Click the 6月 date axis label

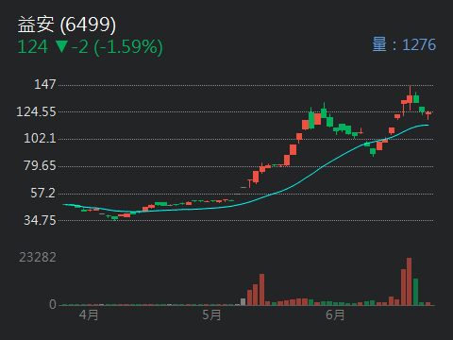pos(335,314)
